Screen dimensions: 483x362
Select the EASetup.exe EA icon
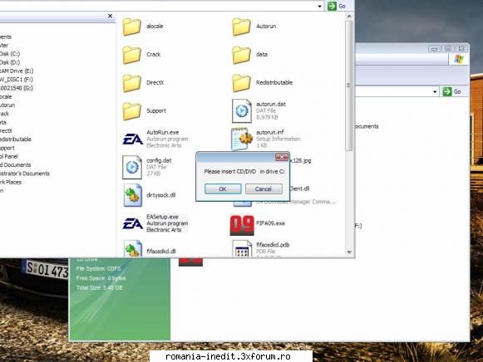coord(133,223)
